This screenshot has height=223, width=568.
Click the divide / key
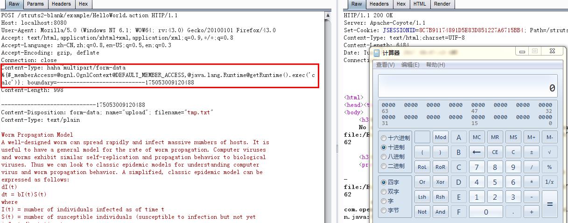tap(531, 167)
